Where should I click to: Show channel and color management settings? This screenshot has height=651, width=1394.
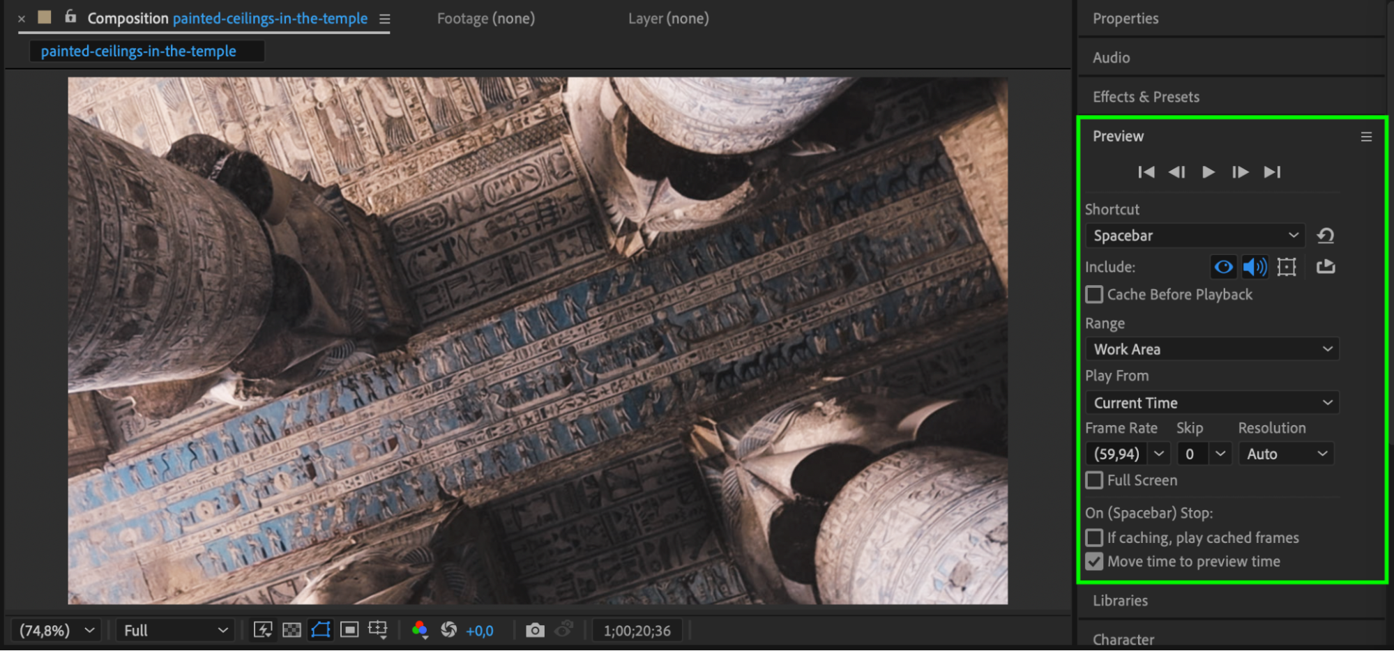(x=419, y=630)
